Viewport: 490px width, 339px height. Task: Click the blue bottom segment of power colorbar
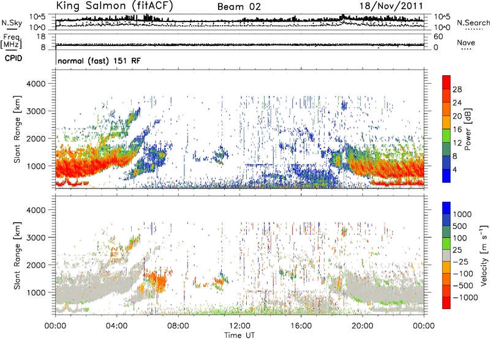447,176
